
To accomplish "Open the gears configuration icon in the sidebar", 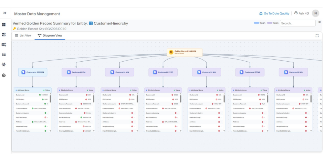I will pyautogui.click(x=4, y=45).
